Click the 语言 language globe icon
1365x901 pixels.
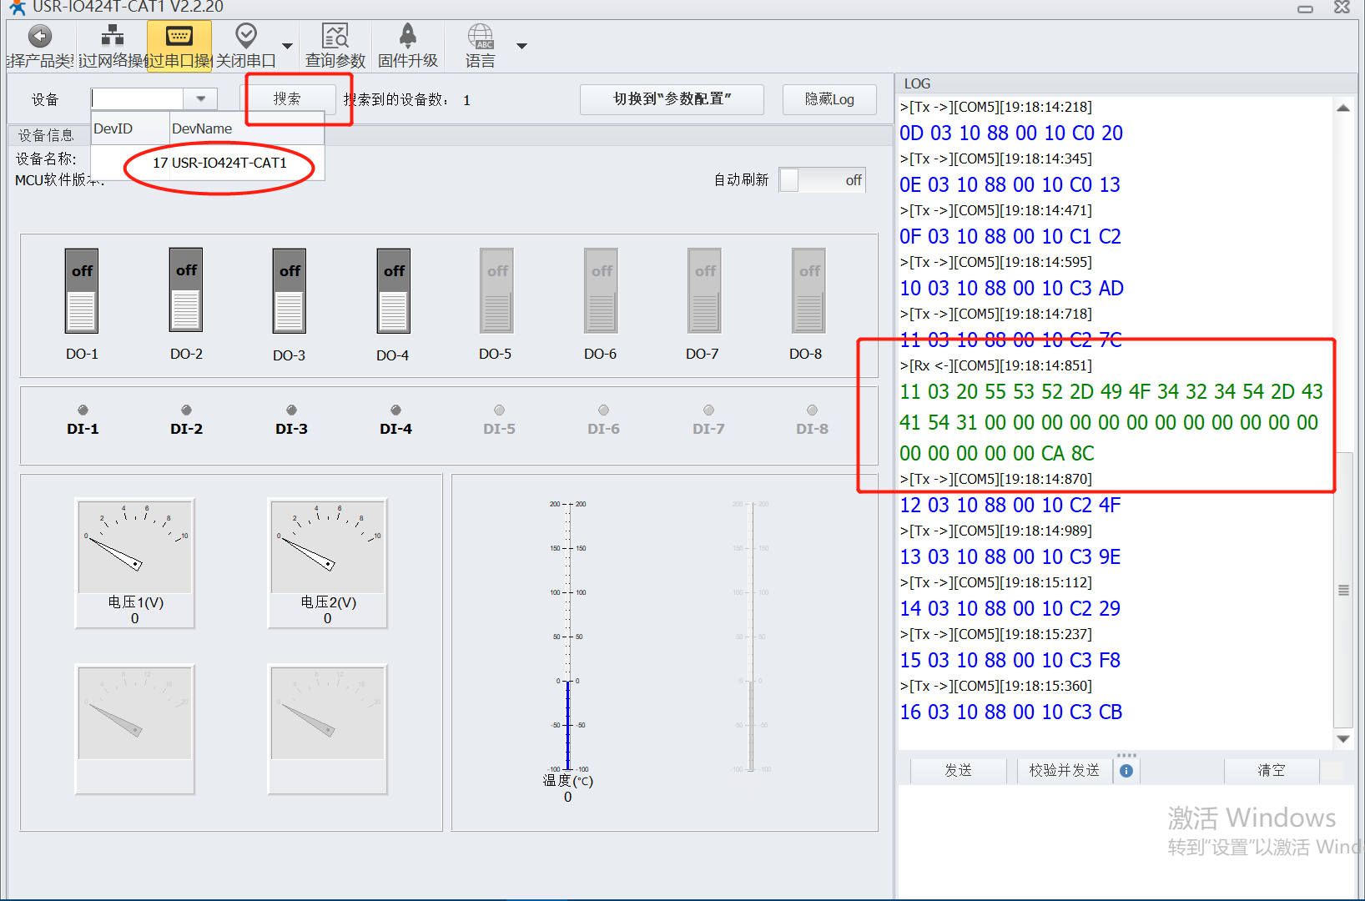[x=481, y=37]
